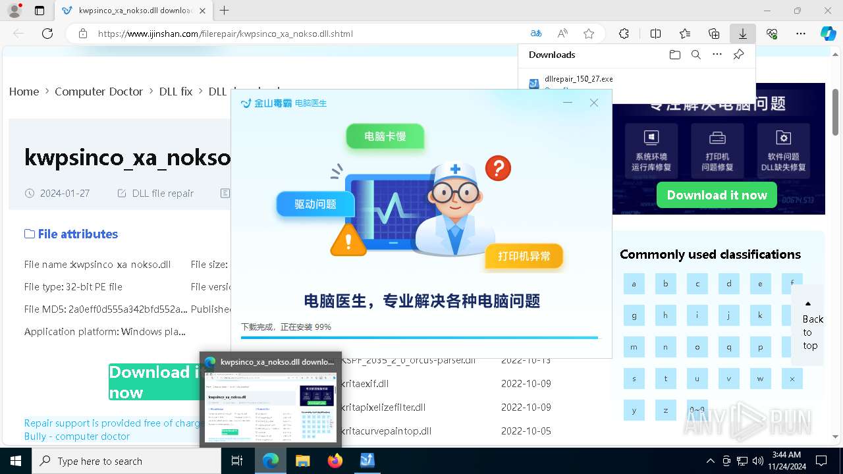This screenshot has width=843, height=474.
Task: Open kritaexif.dll in the file list
Action: click(x=365, y=383)
